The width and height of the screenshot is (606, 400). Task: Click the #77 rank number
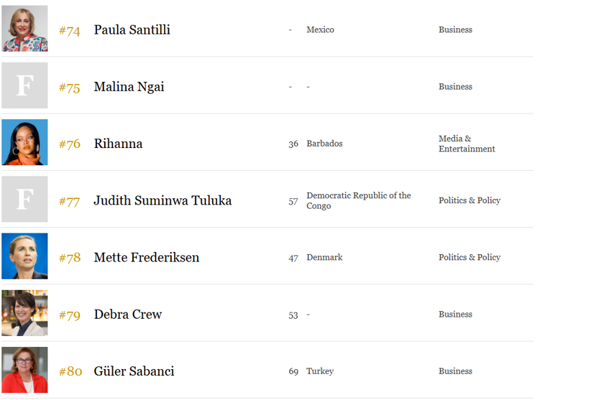pos(70,201)
